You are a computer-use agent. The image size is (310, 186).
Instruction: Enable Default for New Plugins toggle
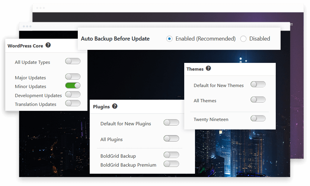click(x=171, y=123)
